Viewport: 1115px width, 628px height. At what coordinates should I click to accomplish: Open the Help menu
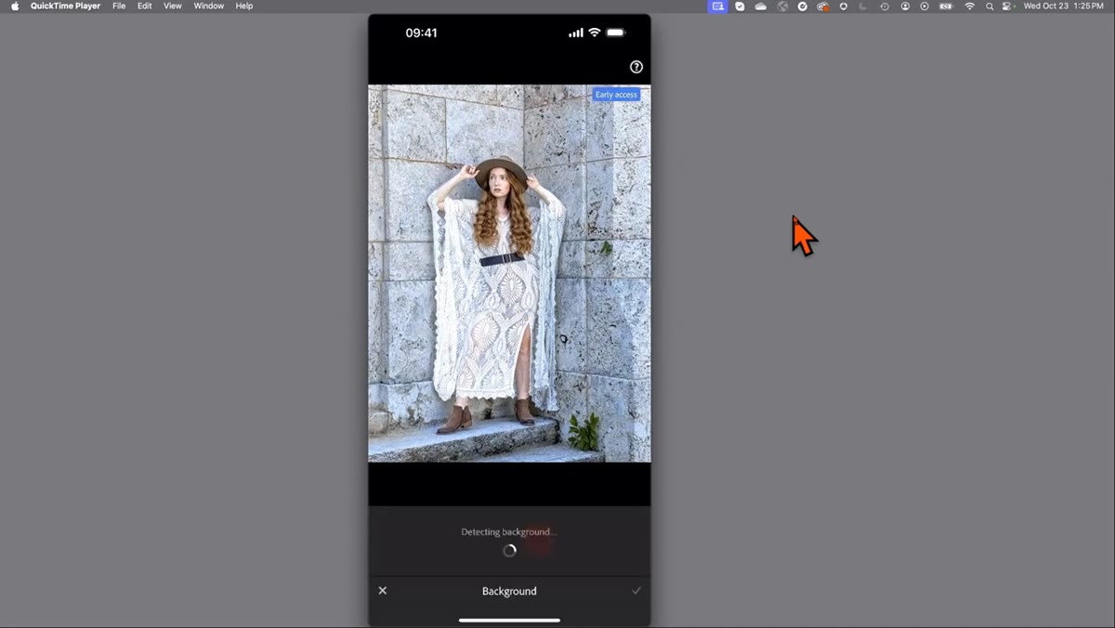[x=244, y=7]
